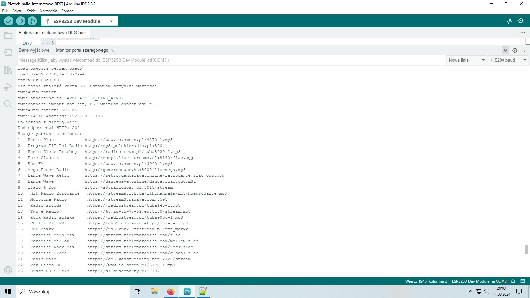Click editor line number 1877
This screenshot has height=298, width=530.
pyautogui.click(x=27, y=43)
